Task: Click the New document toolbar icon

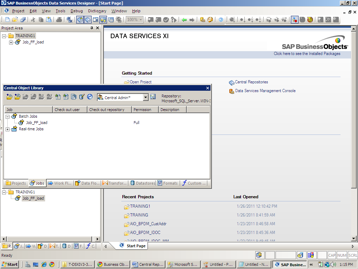Action: 8,20
